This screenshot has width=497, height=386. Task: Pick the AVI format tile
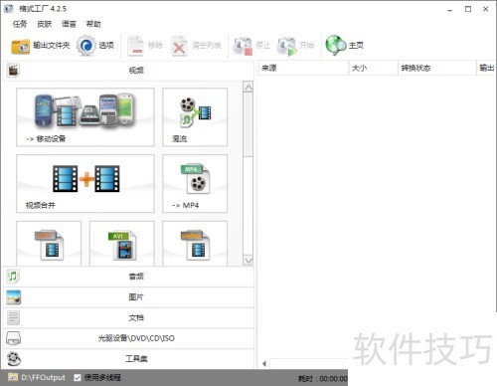click(x=122, y=244)
